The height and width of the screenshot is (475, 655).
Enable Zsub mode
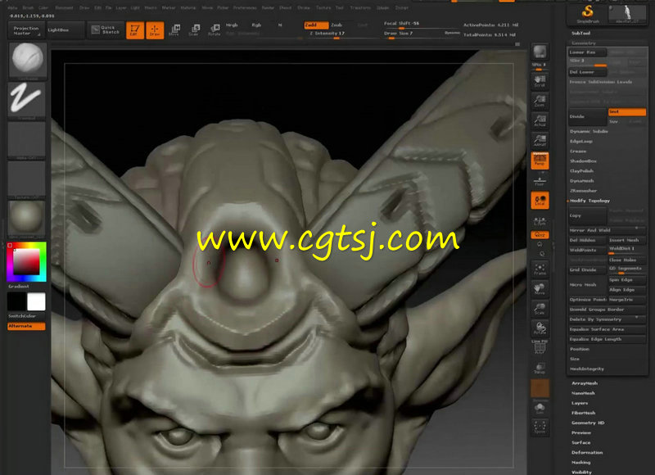click(x=337, y=25)
